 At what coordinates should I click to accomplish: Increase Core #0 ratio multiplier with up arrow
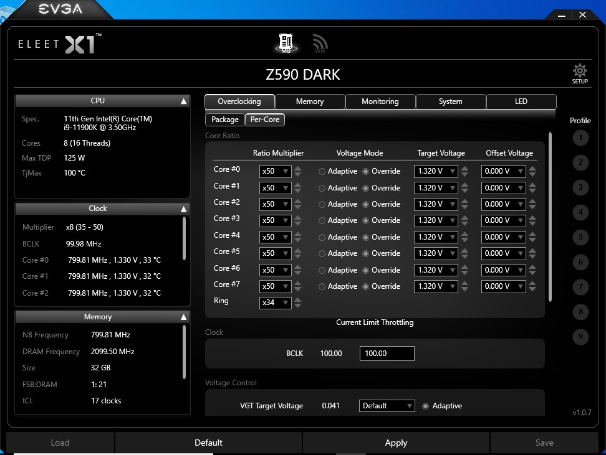coord(297,169)
